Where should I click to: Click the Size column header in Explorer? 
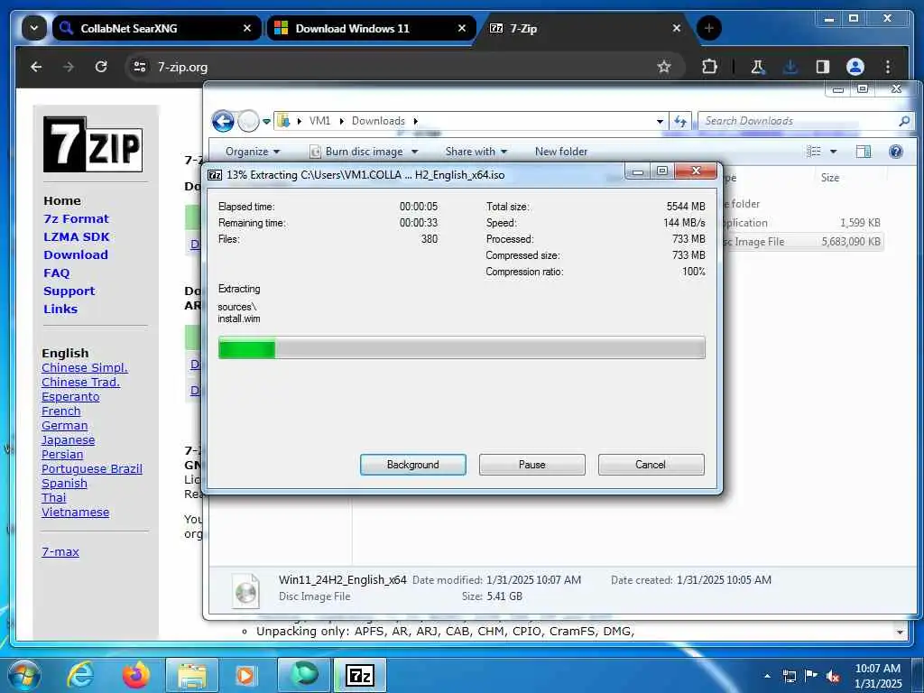(830, 178)
